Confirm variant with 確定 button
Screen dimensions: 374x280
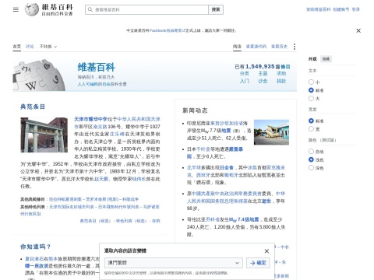258,263
